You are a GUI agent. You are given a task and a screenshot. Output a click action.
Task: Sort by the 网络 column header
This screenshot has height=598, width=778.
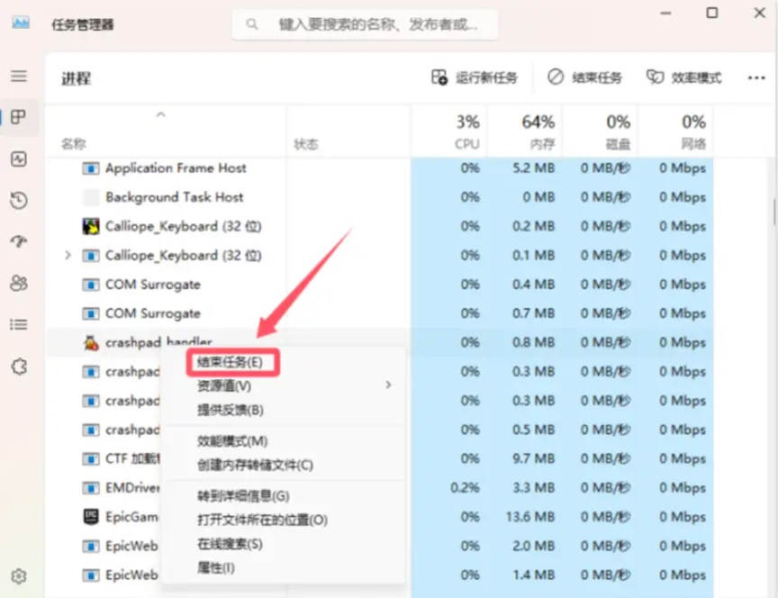click(693, 144)
